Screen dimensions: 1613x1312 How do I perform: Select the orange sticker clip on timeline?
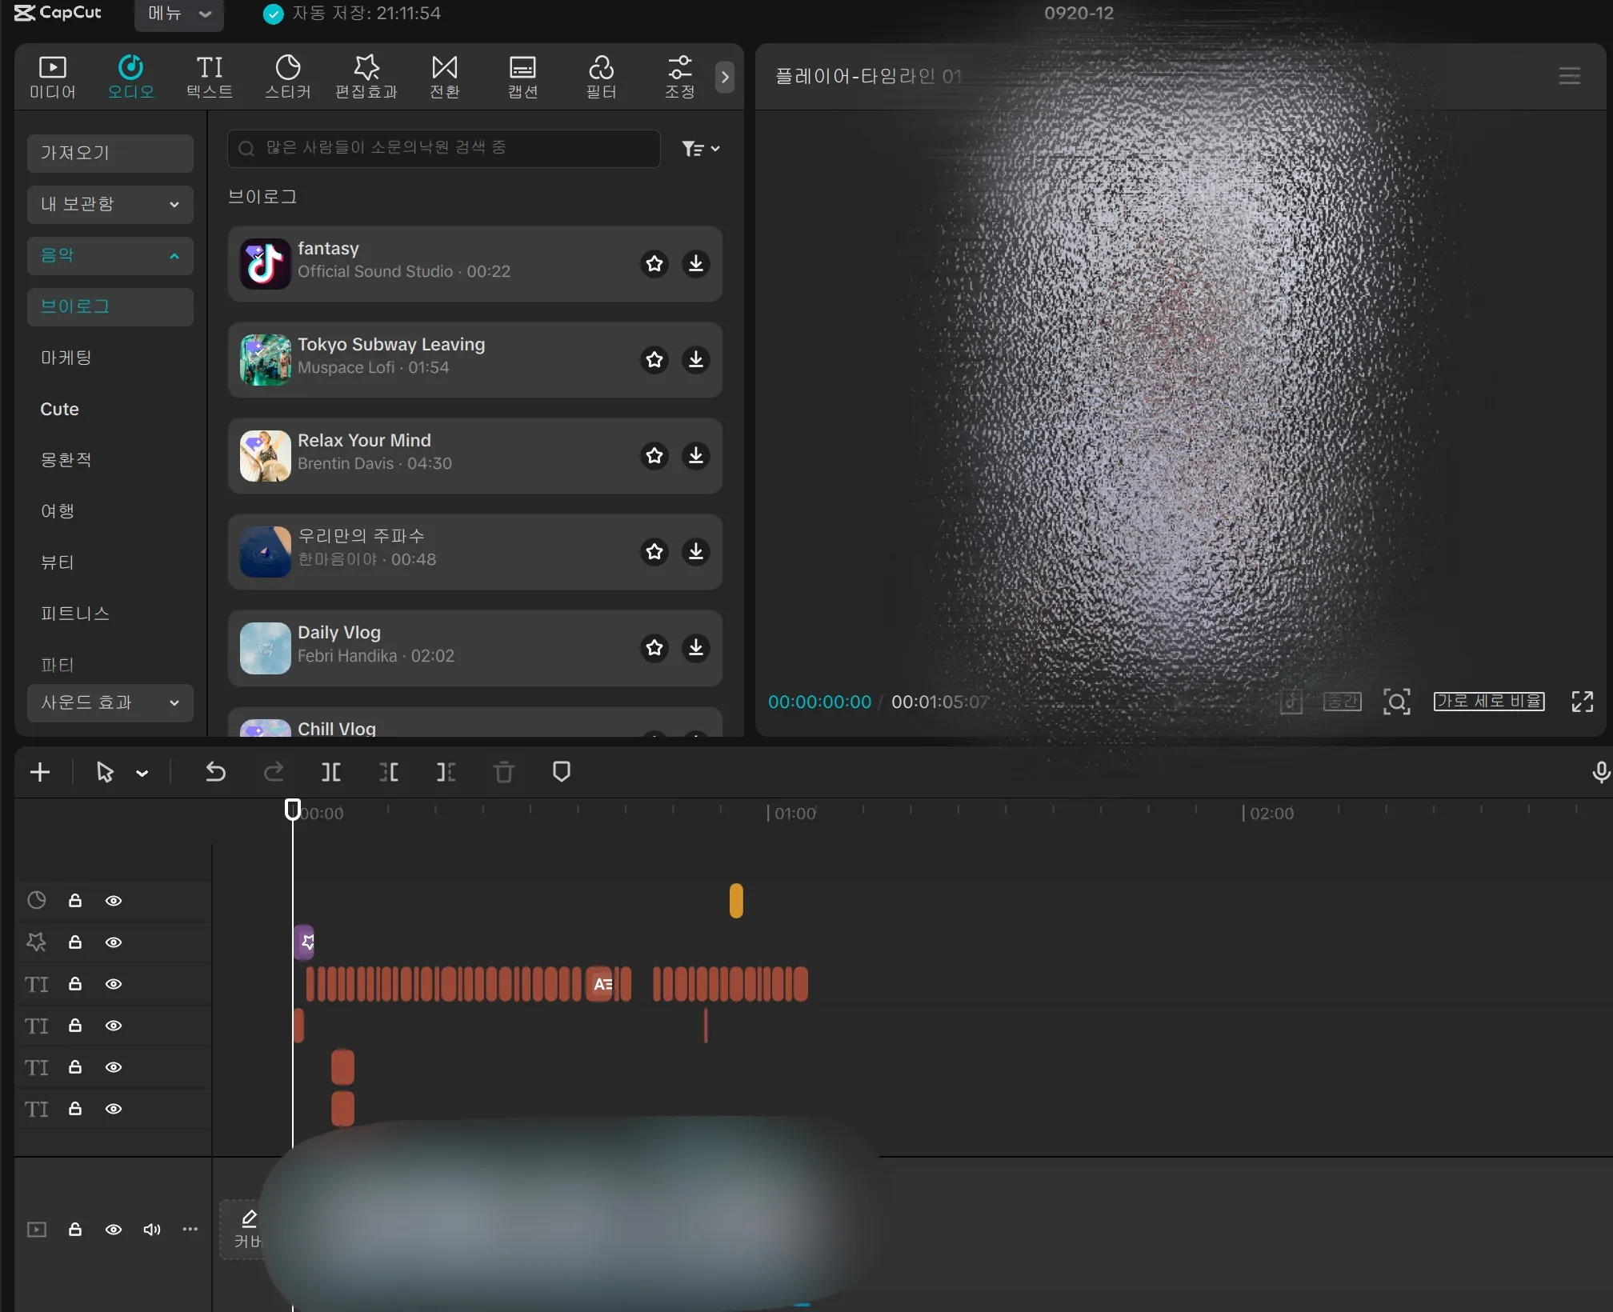[736, 901]
